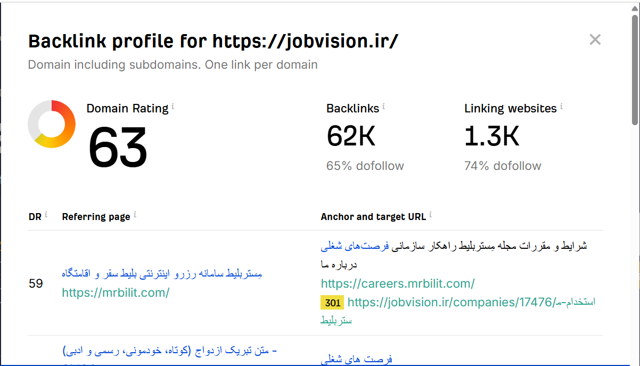Click the Referring page column header
Image resolution: width=640 pixels, height=366 pixels.
point(96,217)
